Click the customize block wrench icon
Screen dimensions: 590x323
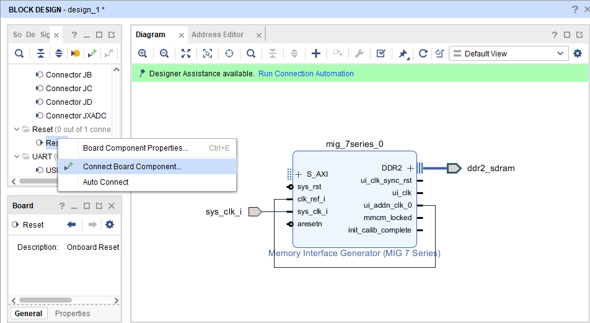point(359,53)
